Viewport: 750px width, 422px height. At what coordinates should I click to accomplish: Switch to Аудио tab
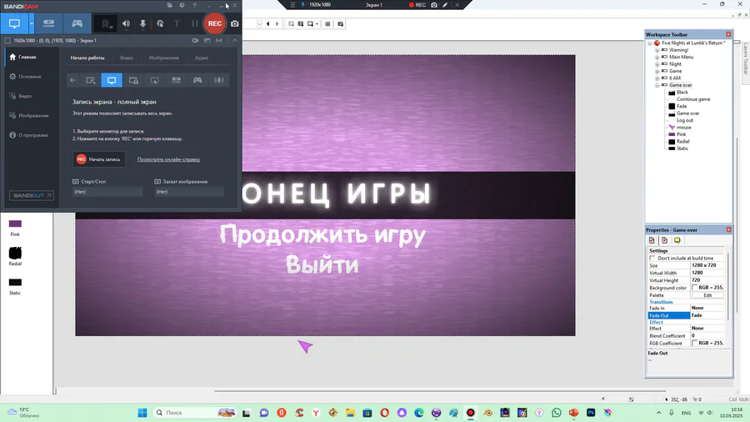point(202,58)
